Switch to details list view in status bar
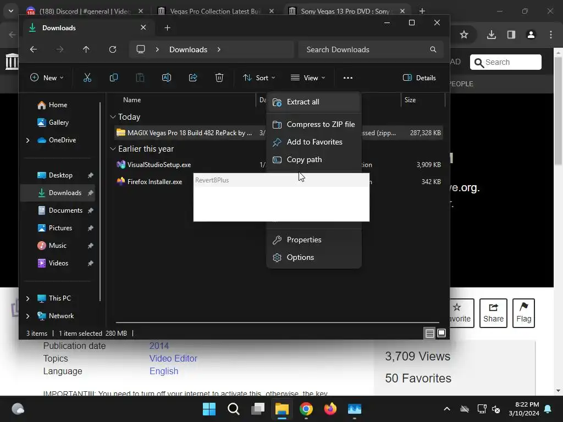 click(x=429, y=333)
